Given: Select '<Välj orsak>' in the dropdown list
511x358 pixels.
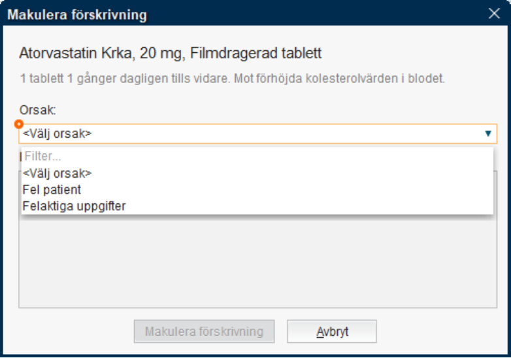Looking at the screenshot, I should (58, 173).
